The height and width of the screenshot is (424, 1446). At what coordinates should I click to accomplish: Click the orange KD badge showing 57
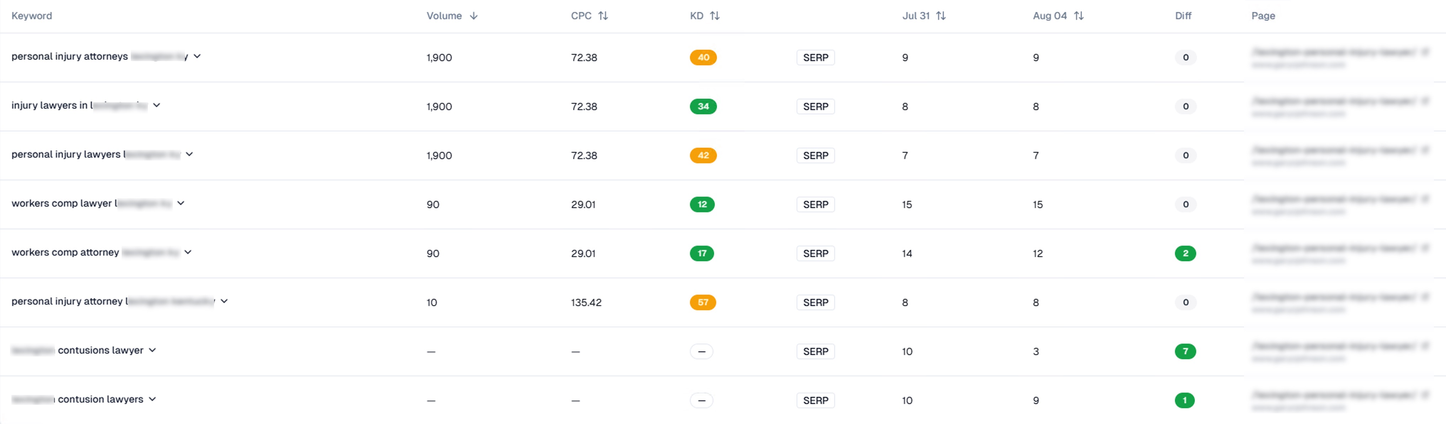point(703,302)
